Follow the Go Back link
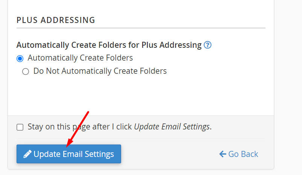This screenshot has width=302, height=175. tap(239, 154)
